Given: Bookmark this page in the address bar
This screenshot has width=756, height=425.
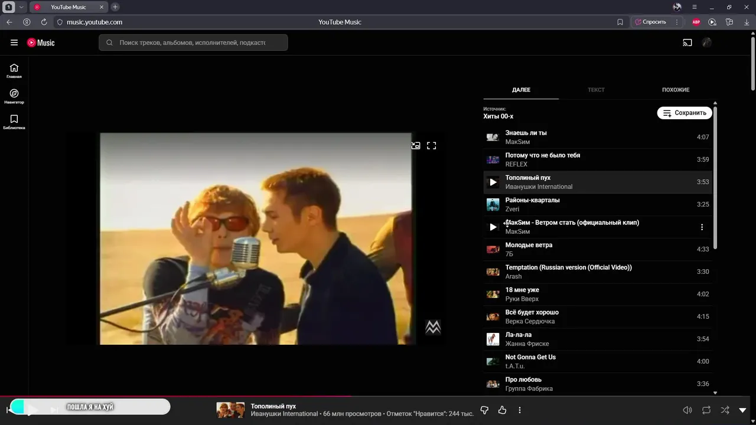Looking at the screenshot, I should tap(620, 22).
